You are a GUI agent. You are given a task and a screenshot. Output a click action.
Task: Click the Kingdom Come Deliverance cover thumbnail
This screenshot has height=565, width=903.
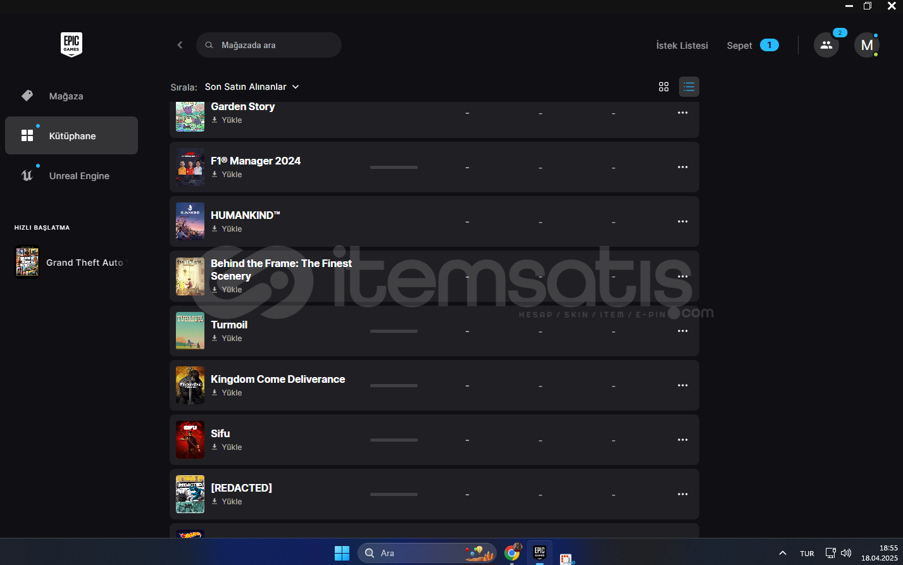[190, 385]
